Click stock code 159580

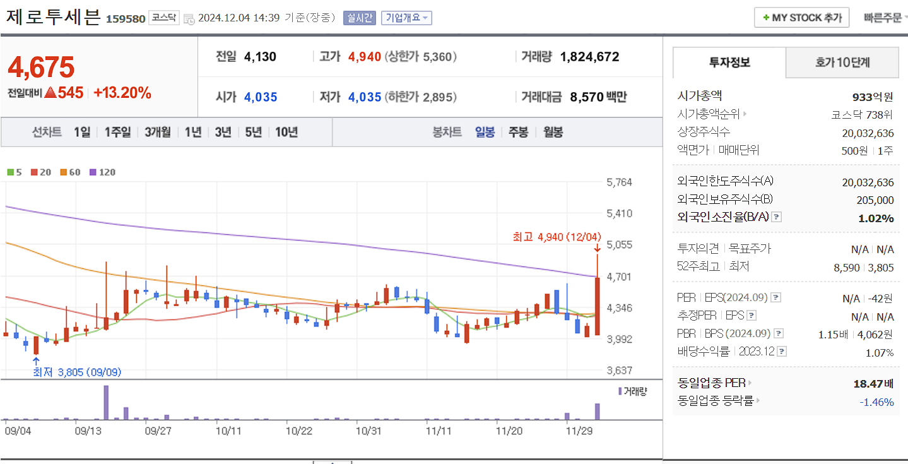point(126,19)
